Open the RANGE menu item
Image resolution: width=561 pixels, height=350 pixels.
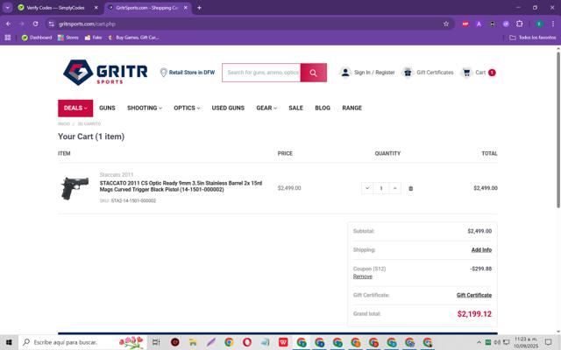(352, 108)
